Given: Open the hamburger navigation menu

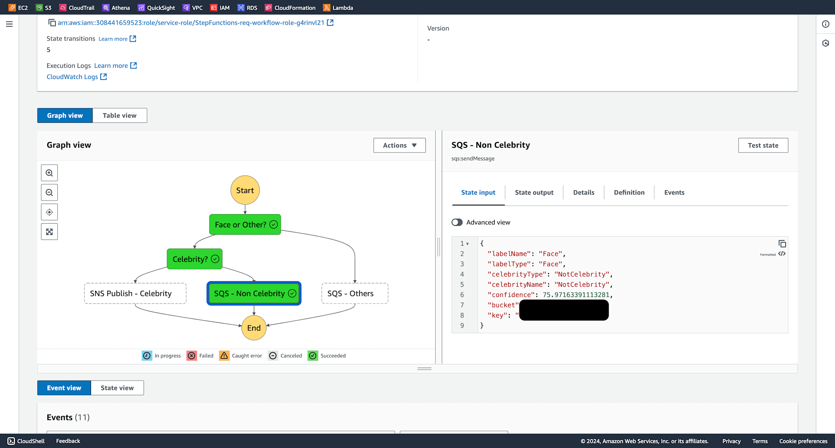Looking at the screenshot, I should pos(9,24).
